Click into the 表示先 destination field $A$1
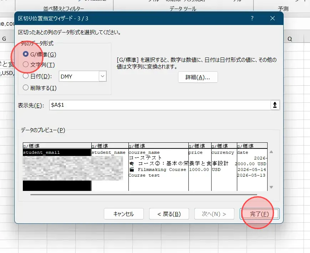The height and width of the screenshot is (253, 310). click(x=160, y=105)
